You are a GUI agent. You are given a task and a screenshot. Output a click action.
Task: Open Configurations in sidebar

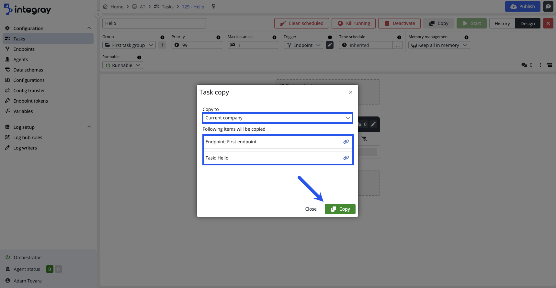[48, 80]
